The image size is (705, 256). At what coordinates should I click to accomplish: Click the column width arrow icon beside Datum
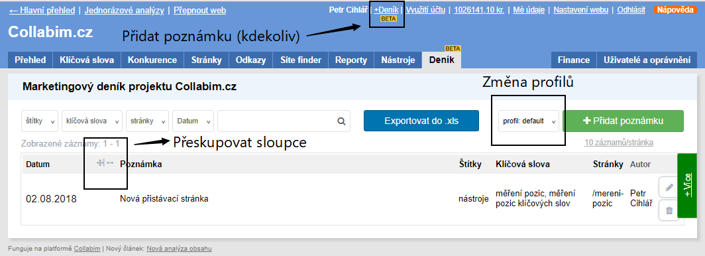point(110,163)
